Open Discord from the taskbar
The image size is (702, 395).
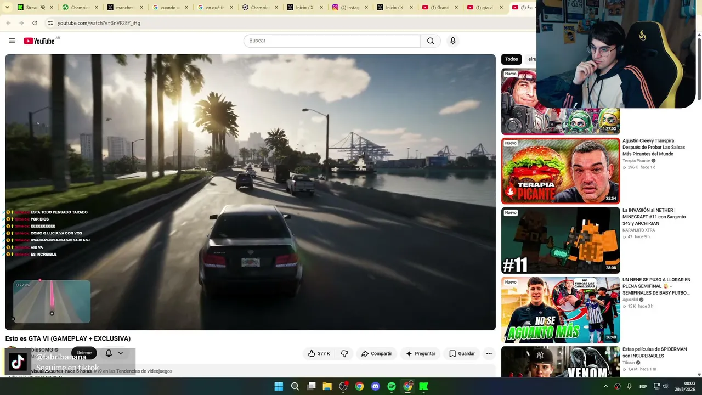[x=376, y=386]
